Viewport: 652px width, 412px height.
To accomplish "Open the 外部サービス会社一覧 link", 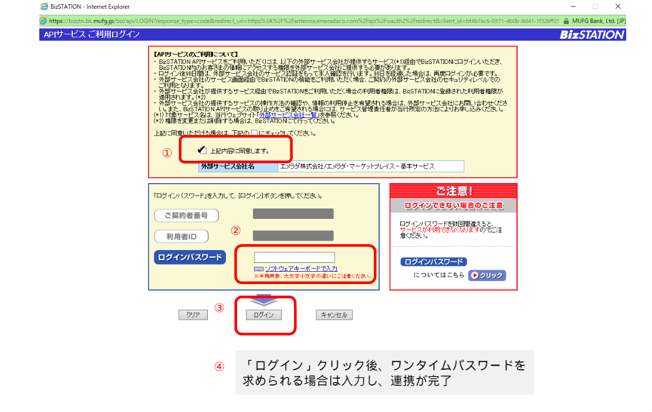I will pos(288,115).
